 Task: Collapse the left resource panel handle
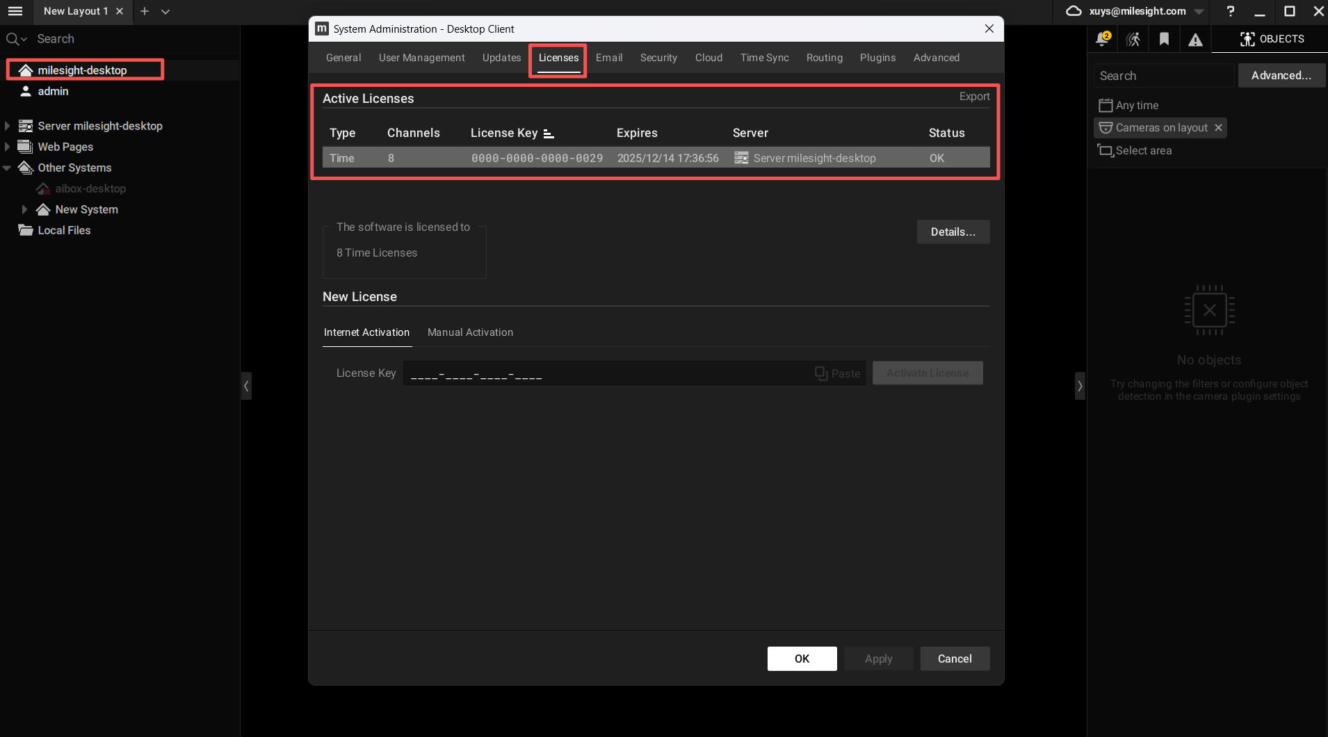pos(246,385)
